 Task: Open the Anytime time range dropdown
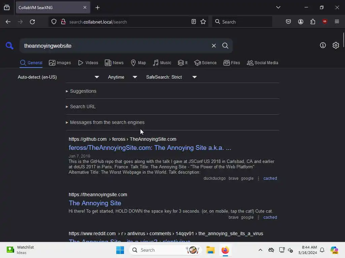tap(122, 77)
